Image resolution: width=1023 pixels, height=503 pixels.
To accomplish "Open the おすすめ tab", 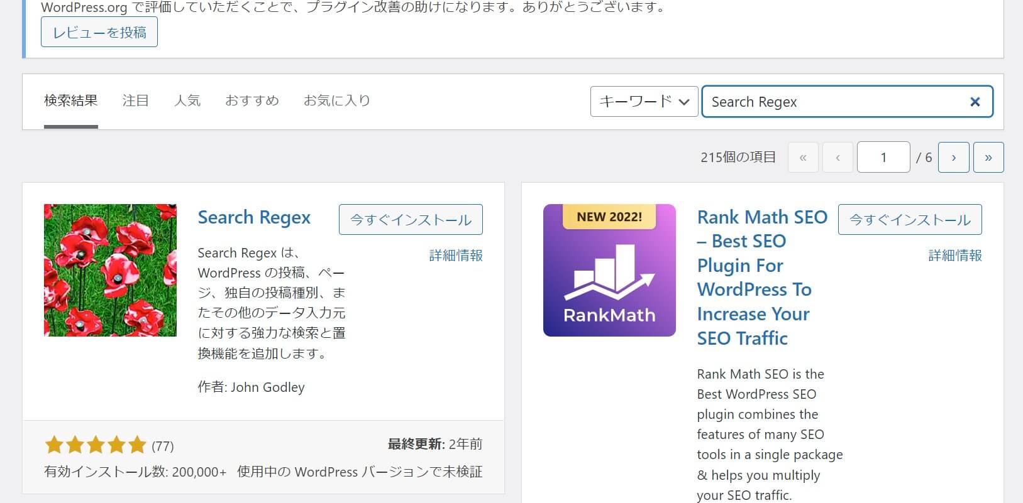I will click(x=252, y=100).
